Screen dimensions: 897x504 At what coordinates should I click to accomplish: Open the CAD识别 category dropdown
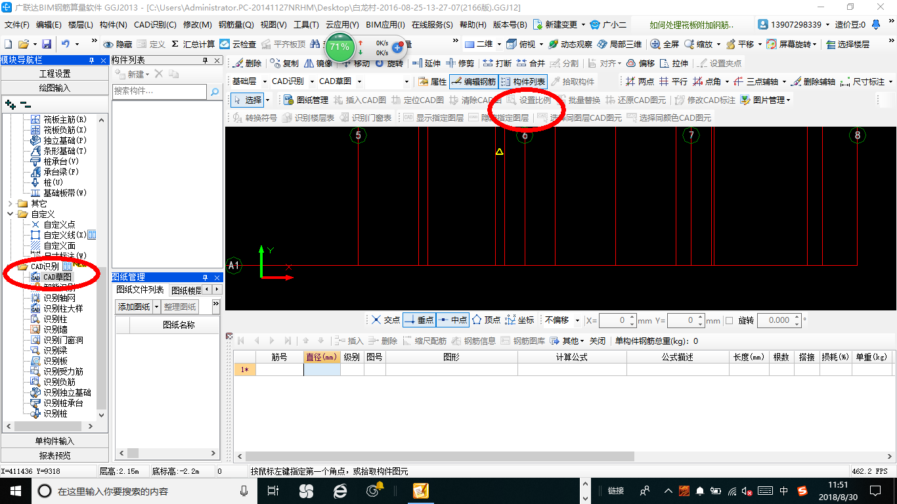(313, 82)
